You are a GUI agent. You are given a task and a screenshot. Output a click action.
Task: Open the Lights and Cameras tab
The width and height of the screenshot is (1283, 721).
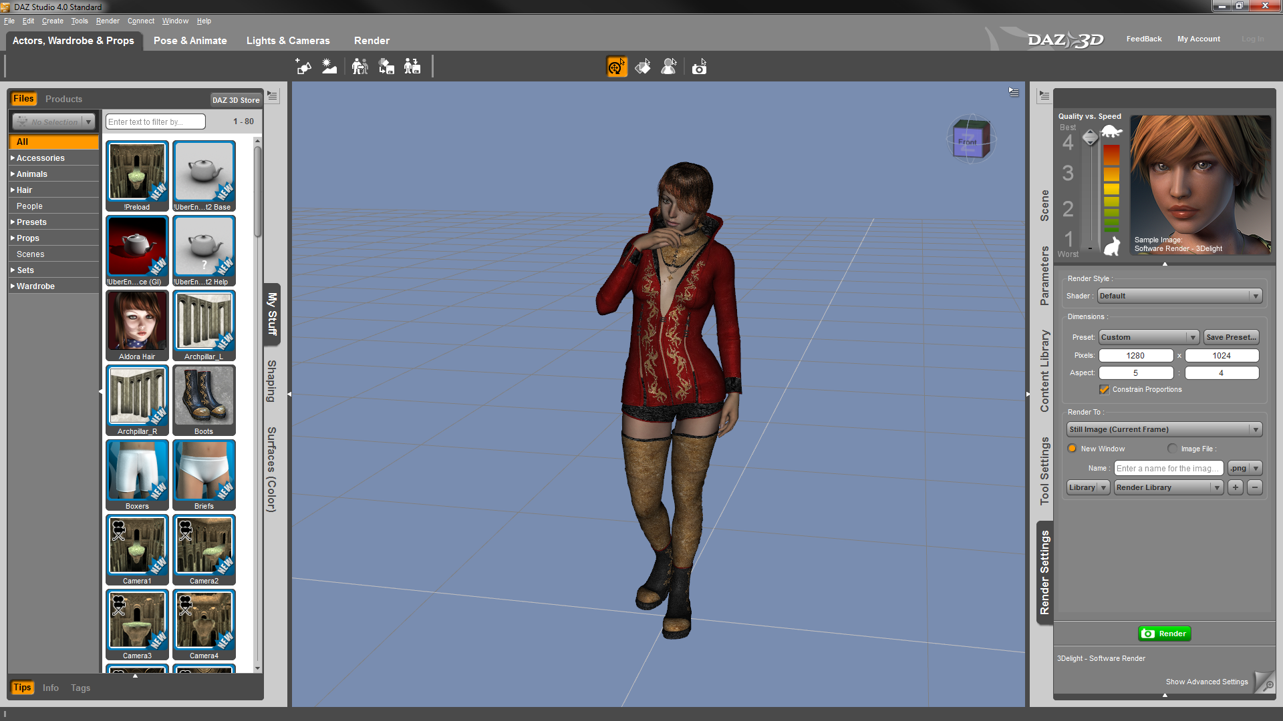(287, 41)
